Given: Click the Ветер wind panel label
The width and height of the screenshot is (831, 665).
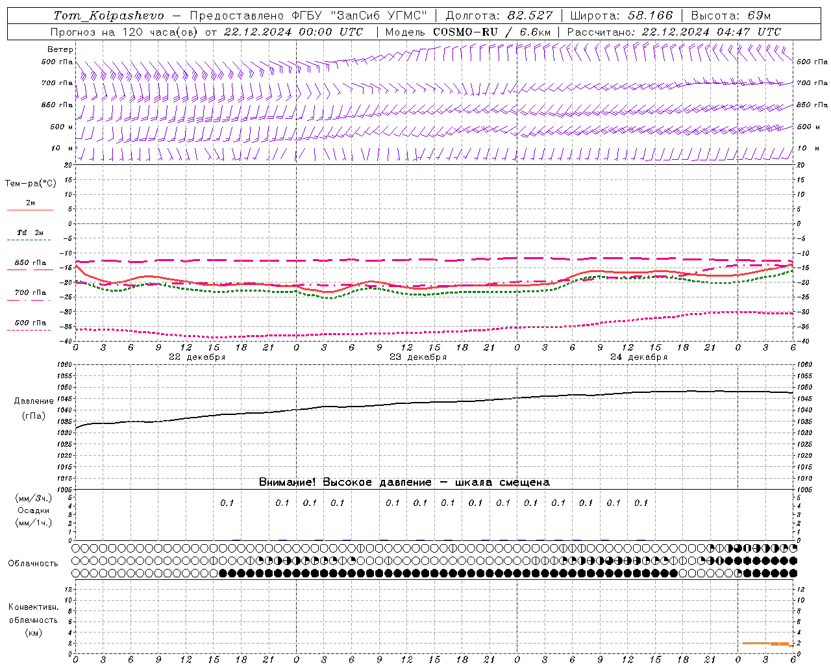Looking at the screenshot, I should click(60, 49).
